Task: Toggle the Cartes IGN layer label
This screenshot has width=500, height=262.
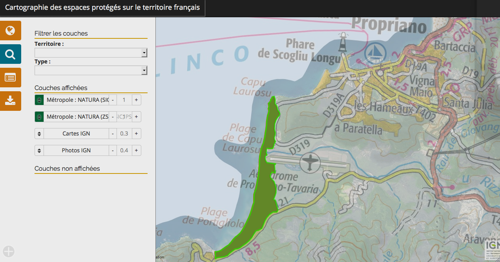Action: (x=76, y=134)
